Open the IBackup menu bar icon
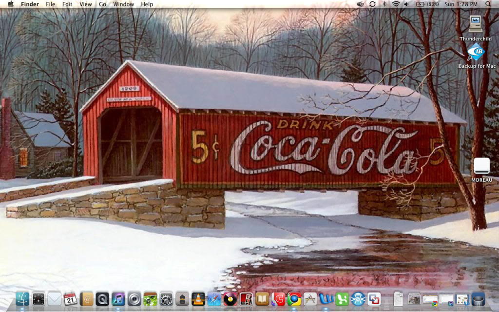 (x=360, y=4)
